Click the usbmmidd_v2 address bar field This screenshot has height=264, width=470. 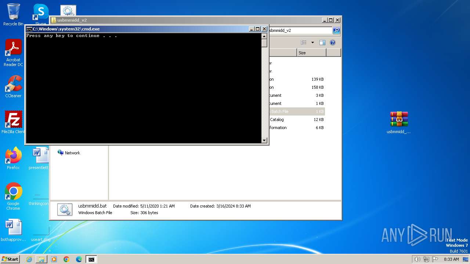coord(300,30)
